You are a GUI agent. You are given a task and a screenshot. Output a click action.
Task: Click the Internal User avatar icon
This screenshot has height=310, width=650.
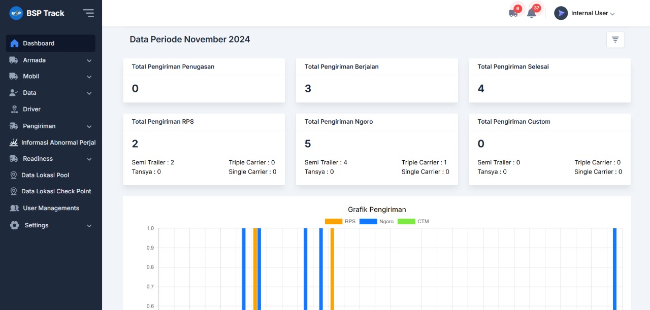tap(561, 13)
